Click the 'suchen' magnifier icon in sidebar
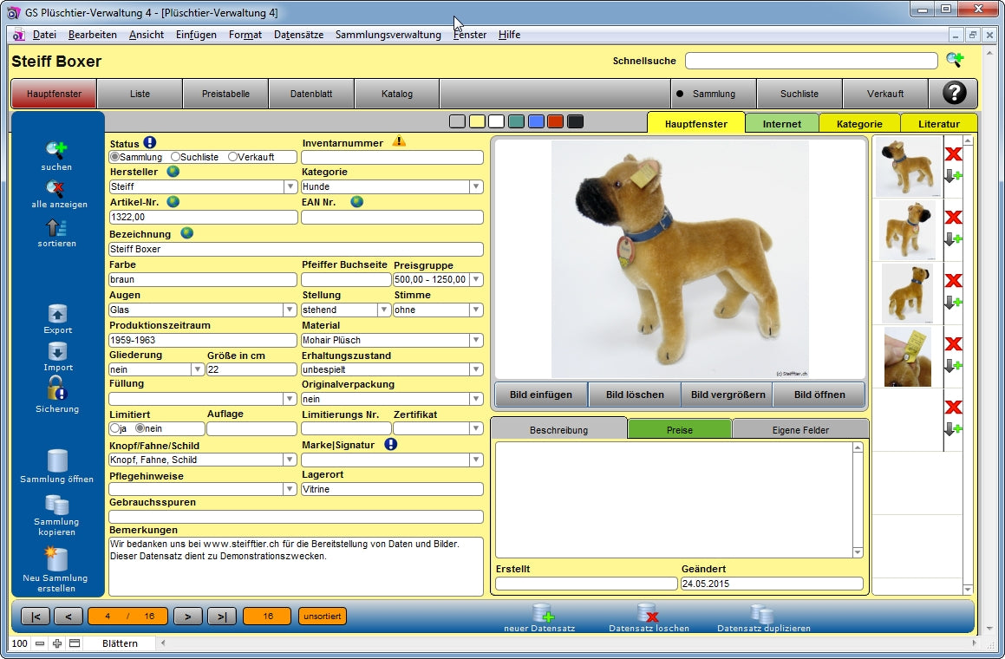This screenshot has height=659, width=1005. point(56,149)
